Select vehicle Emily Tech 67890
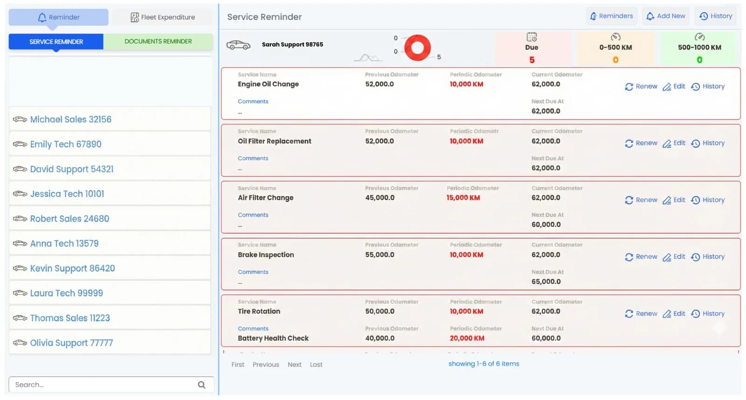Screen dimensions: 746x400 [110, 144]
